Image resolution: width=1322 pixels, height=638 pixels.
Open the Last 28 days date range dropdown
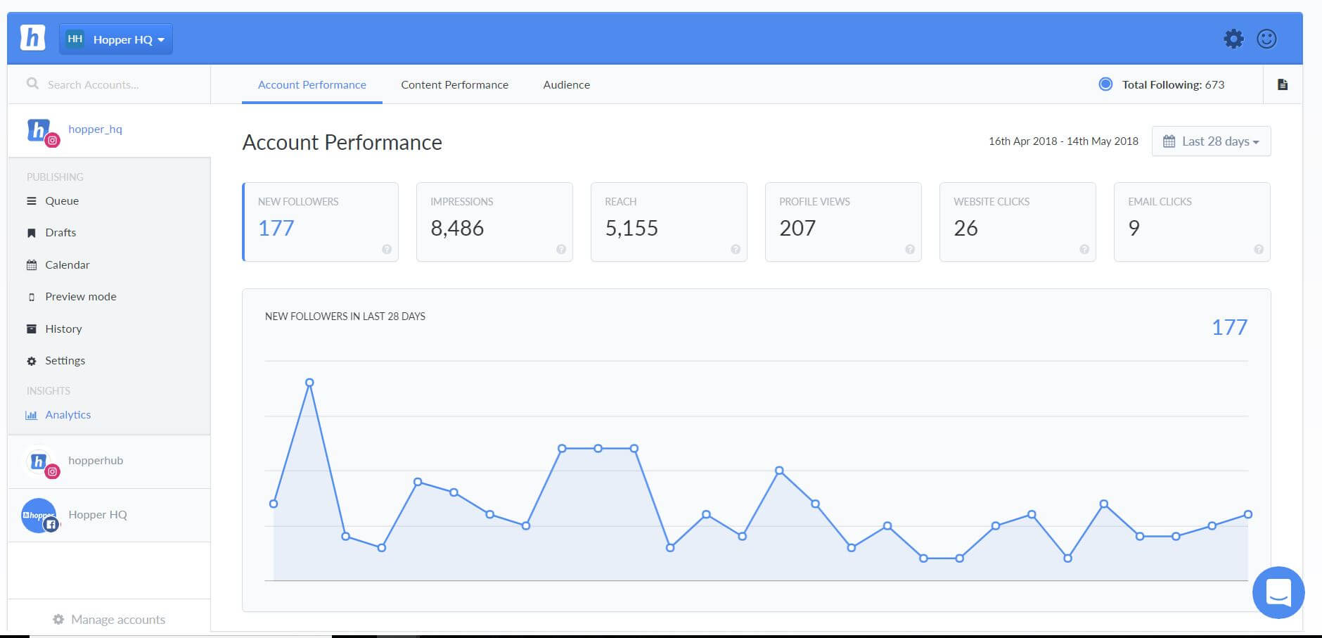[x=1211, y=141]
